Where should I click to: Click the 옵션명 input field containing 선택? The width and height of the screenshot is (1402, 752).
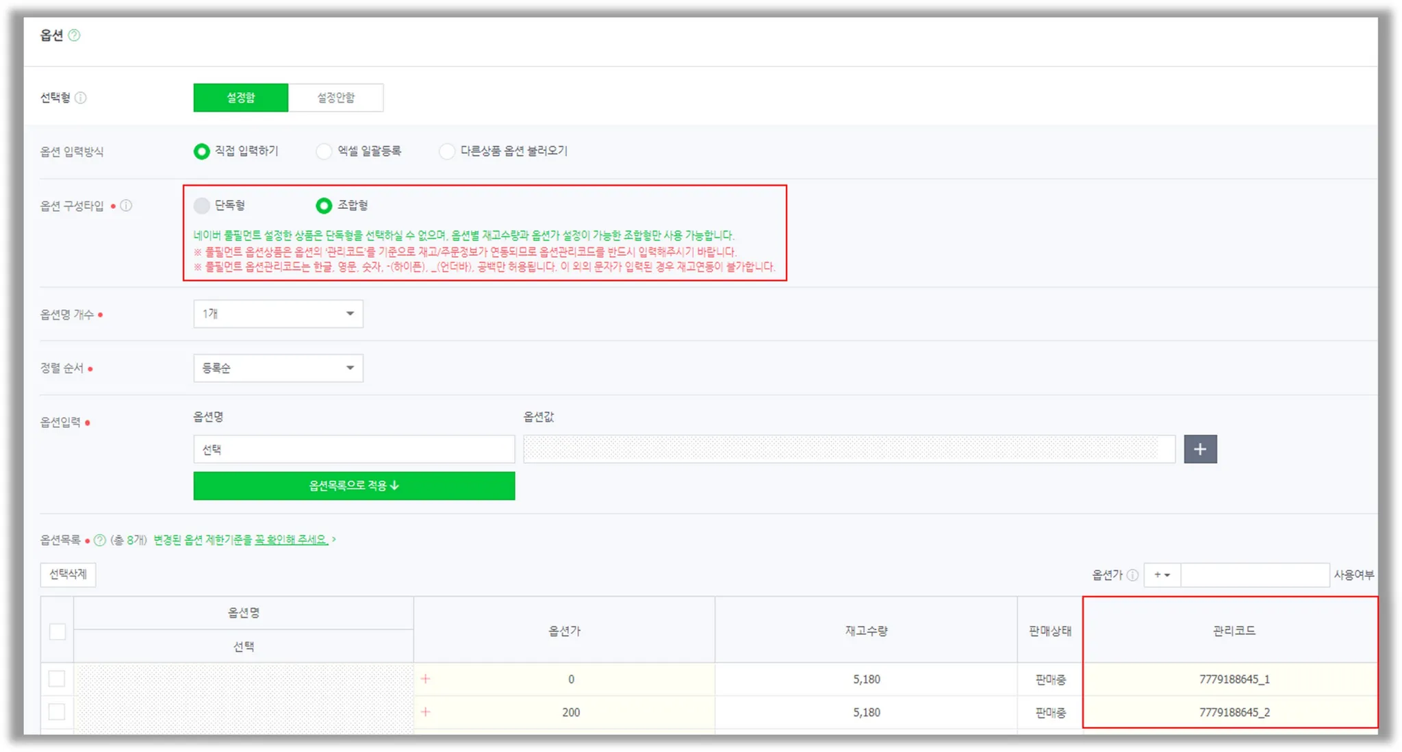point(354,449)
